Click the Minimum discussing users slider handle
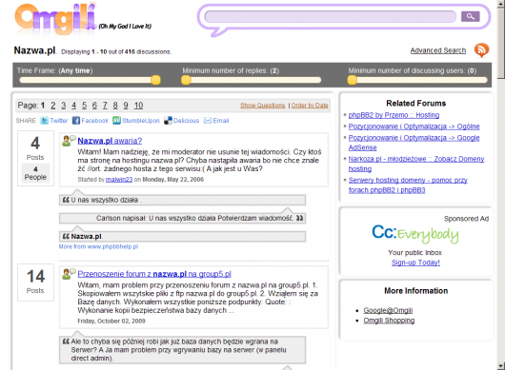This screenshot has width=505, height=370. point(352,80)
